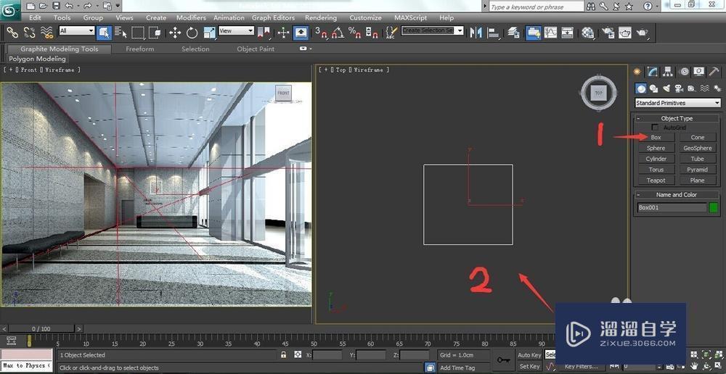
Task: Toggle the Window/Crossing selection icon
Action: [x=155, y=33]
